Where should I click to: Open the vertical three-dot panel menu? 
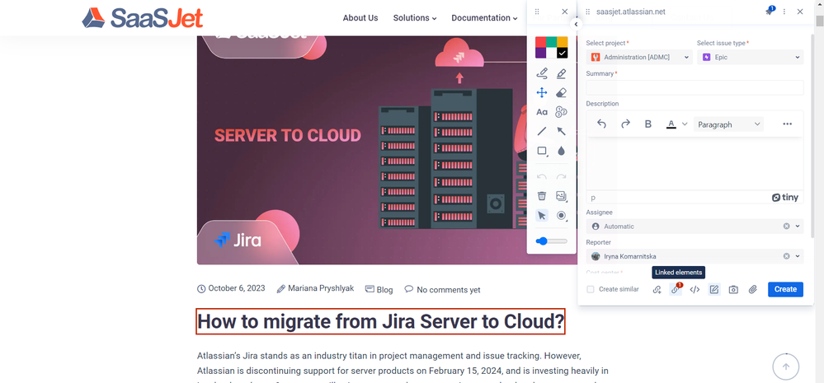[784, 12]
